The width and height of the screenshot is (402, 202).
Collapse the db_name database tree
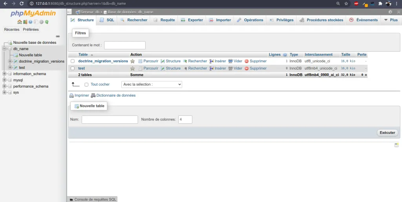pyautogui.click(x=4, y=49)
